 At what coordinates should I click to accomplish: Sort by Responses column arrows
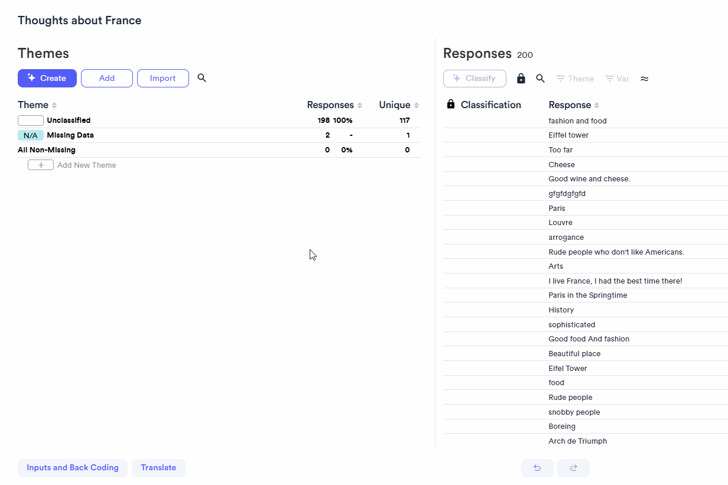click(360, 105)
